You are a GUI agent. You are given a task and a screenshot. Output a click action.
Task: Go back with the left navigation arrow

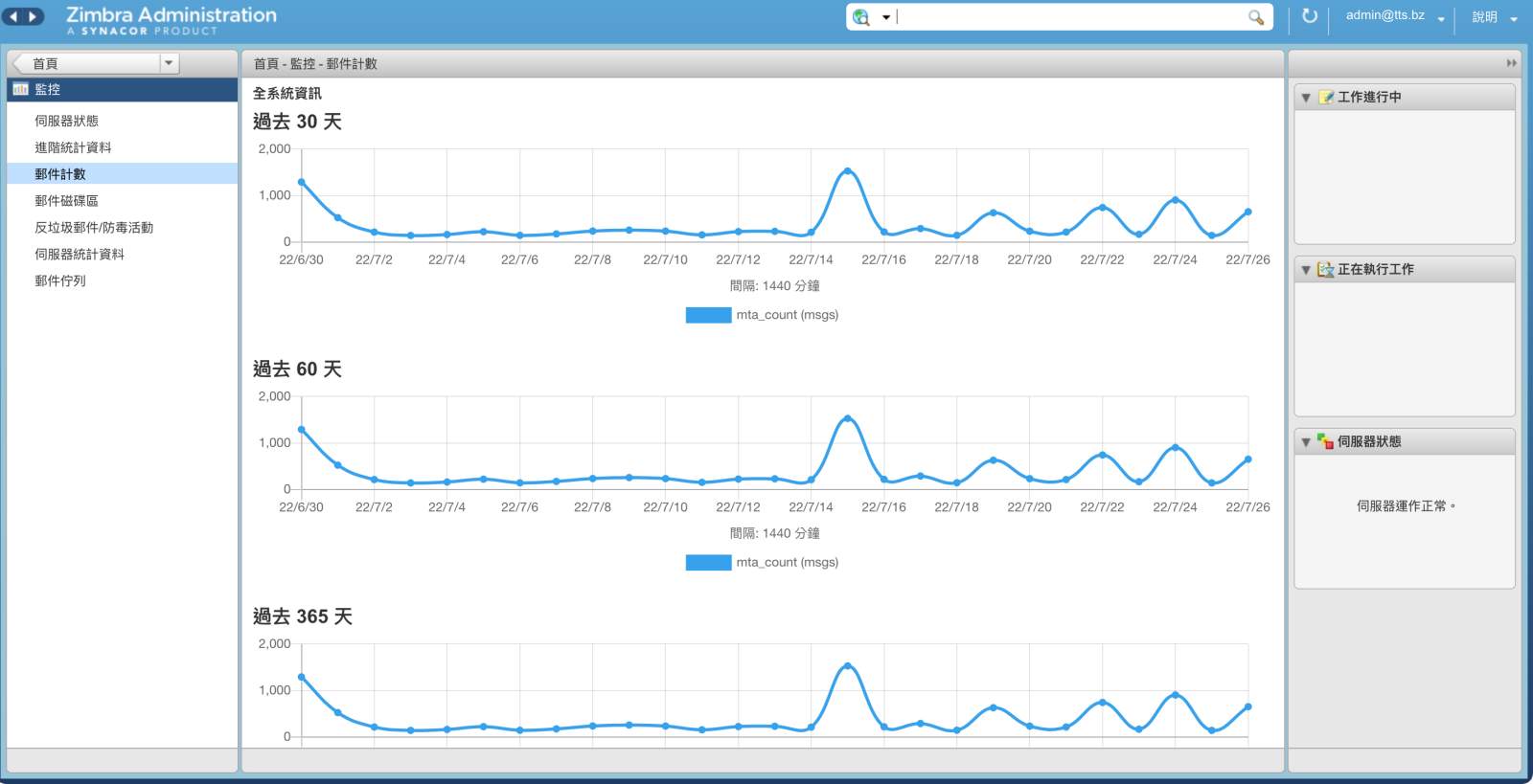point(14,16)
